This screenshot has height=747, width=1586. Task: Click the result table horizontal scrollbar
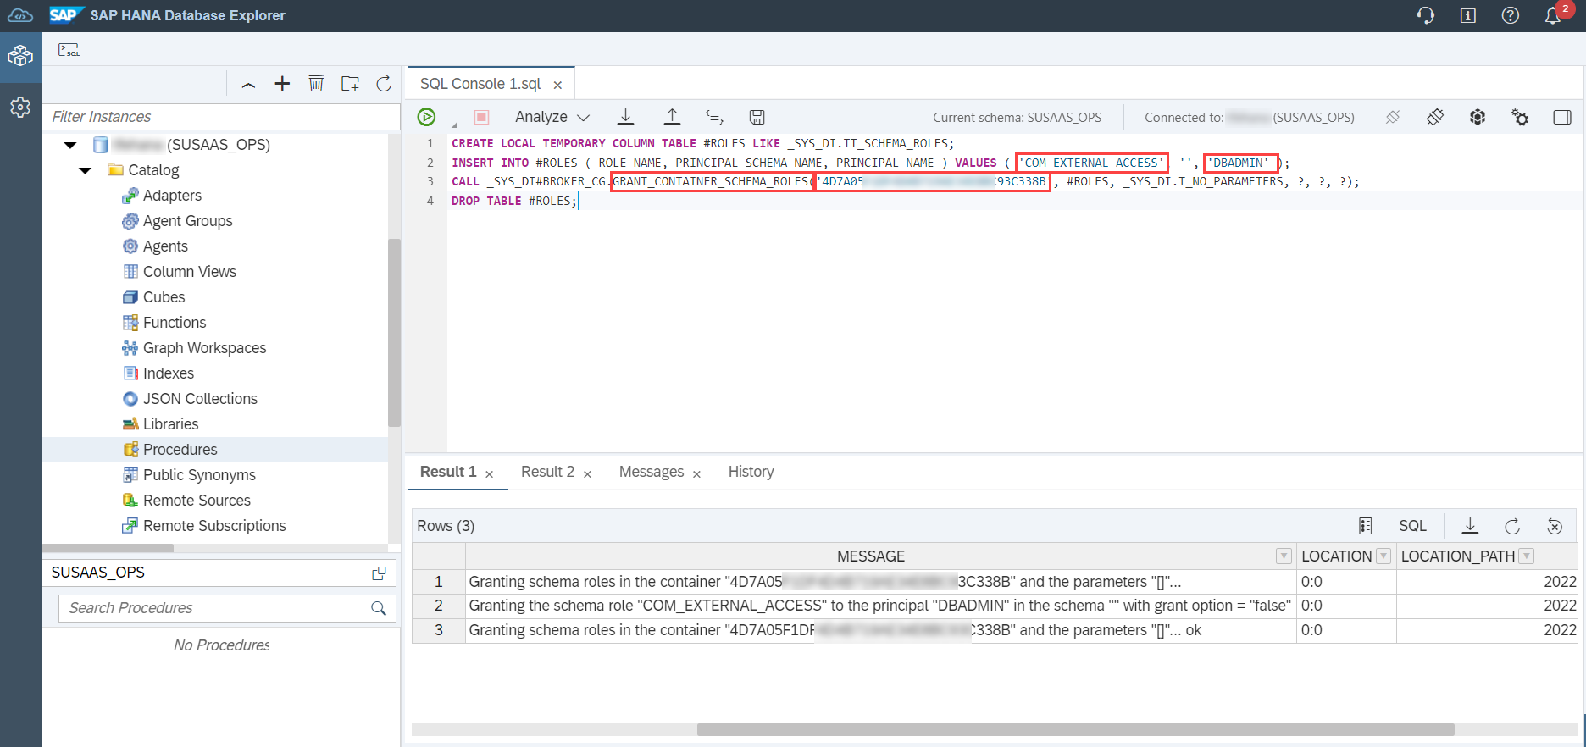1075,729
